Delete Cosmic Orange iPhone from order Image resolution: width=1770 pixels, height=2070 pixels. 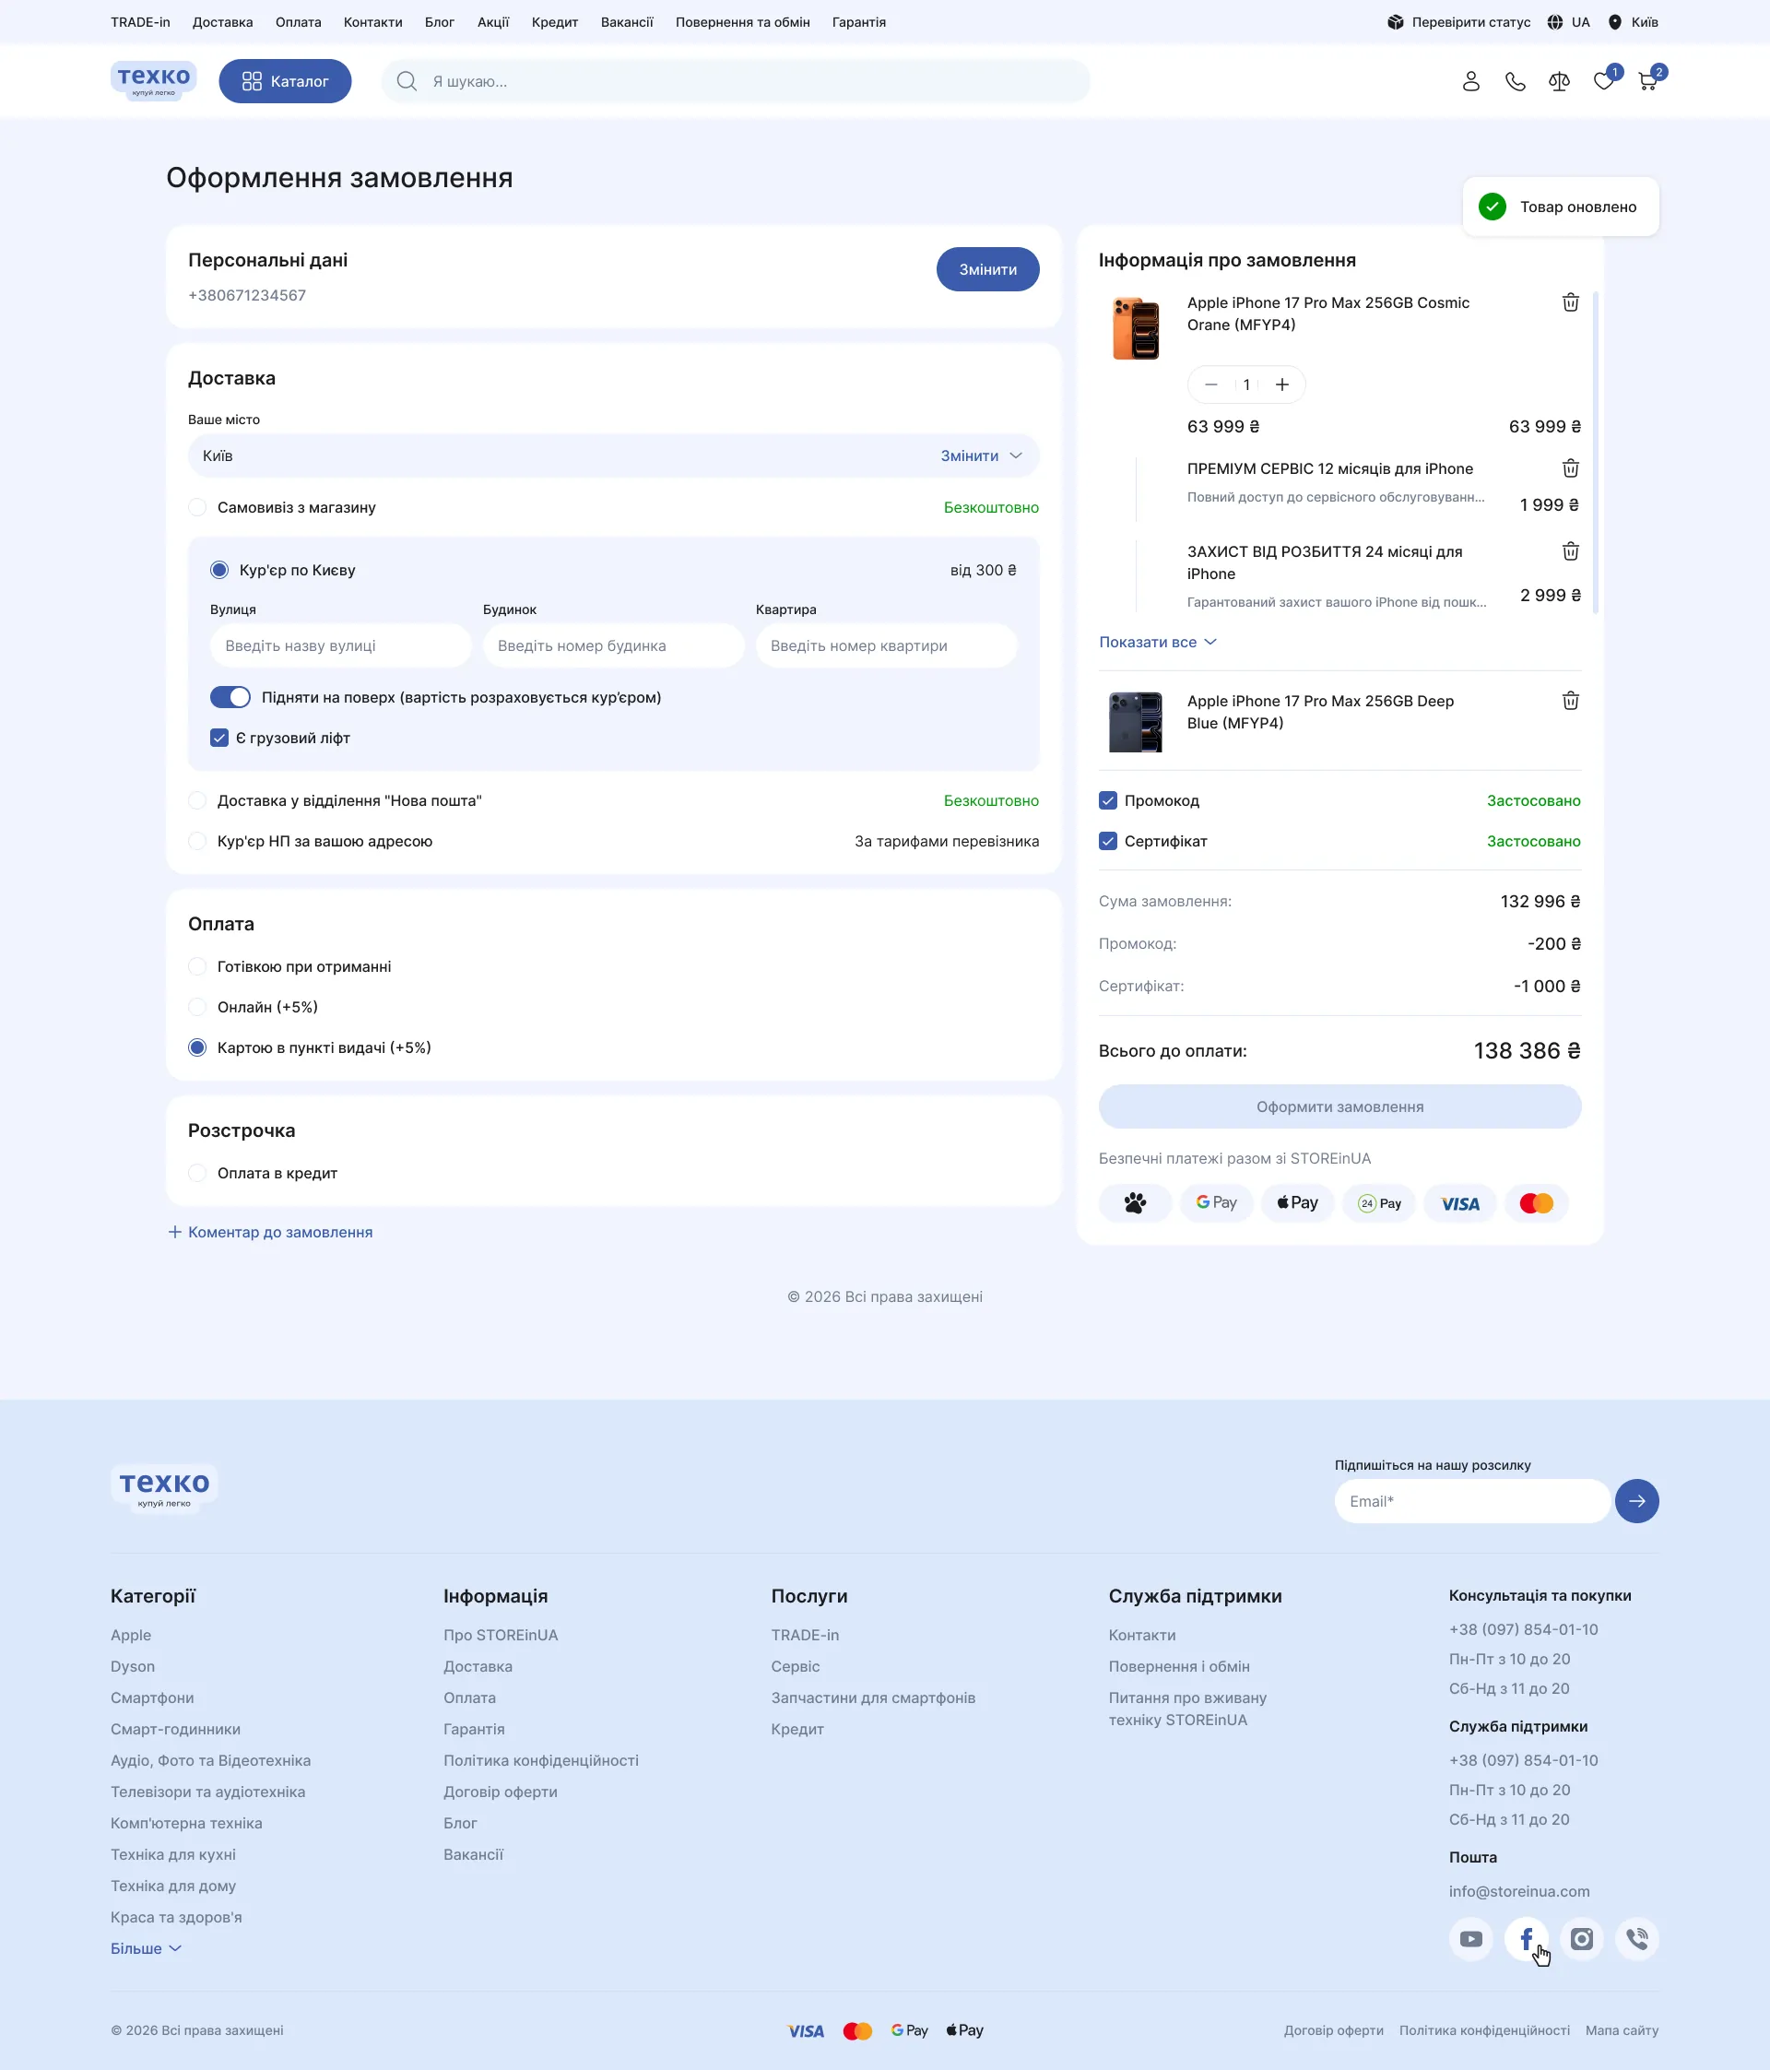click(x=1570, y=302)
